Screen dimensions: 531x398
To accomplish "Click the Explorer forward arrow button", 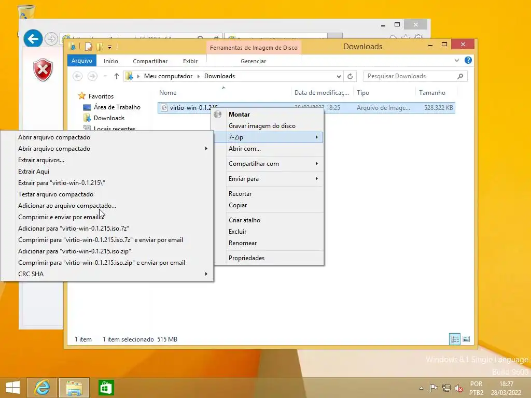I will click(92, 76).
